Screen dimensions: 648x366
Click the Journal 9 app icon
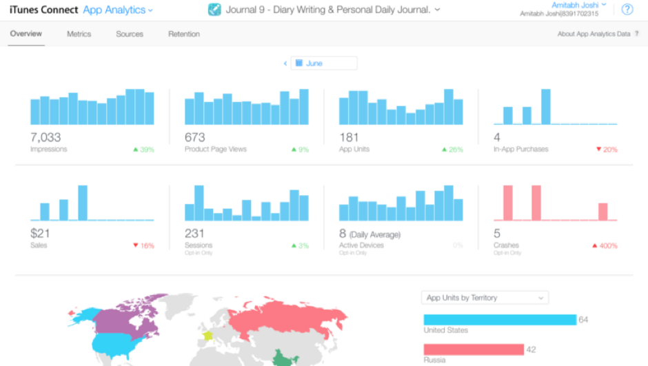point(214,10)
